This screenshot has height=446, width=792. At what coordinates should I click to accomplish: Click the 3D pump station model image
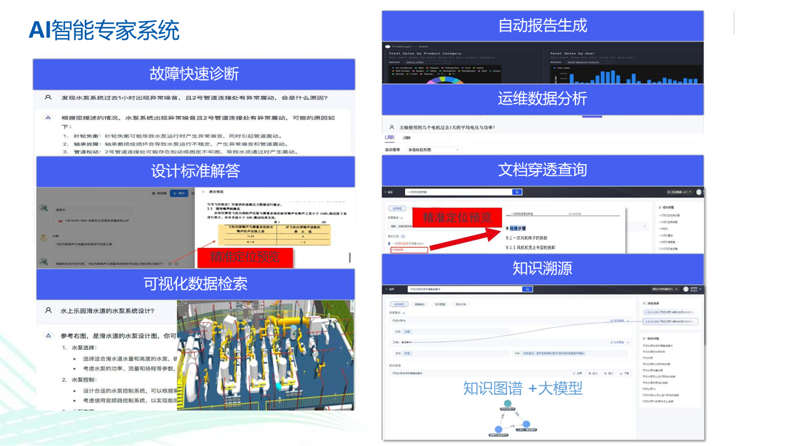(265, 356)
